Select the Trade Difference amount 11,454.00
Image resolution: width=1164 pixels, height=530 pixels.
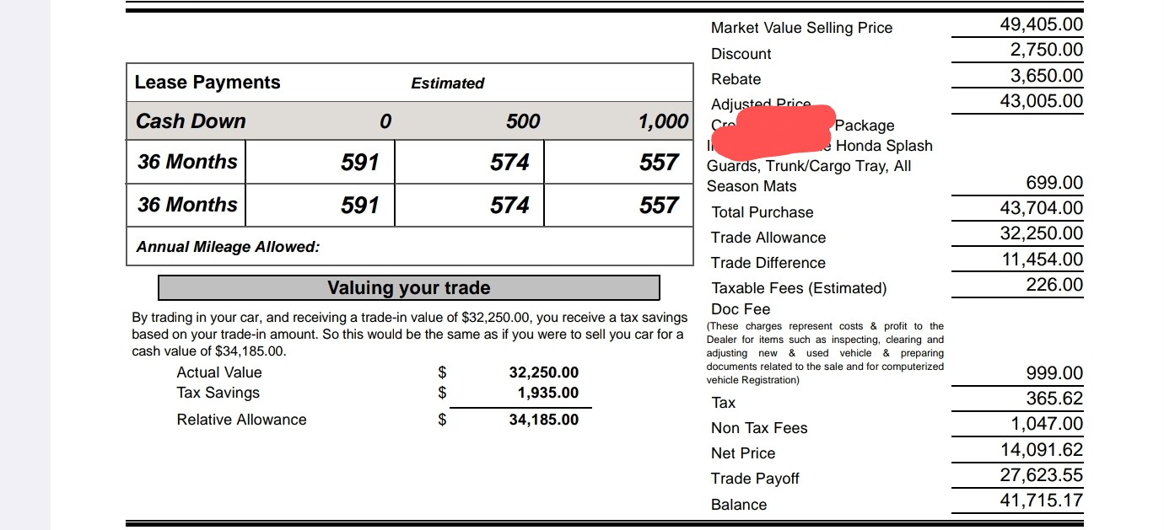point(1041,259)
